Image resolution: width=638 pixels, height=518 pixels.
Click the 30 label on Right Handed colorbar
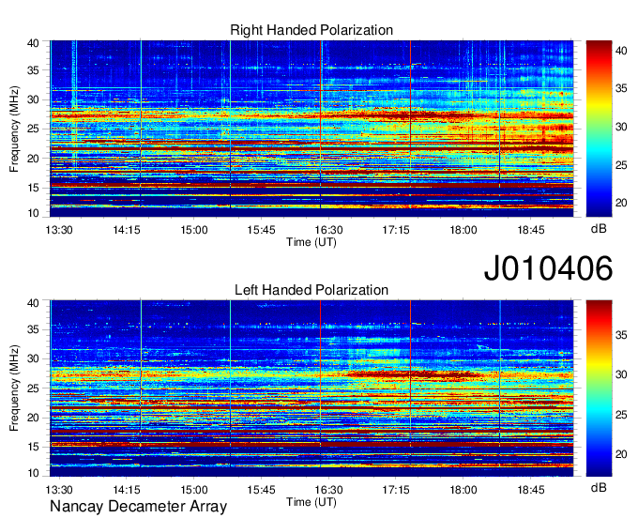pos(621,127)
